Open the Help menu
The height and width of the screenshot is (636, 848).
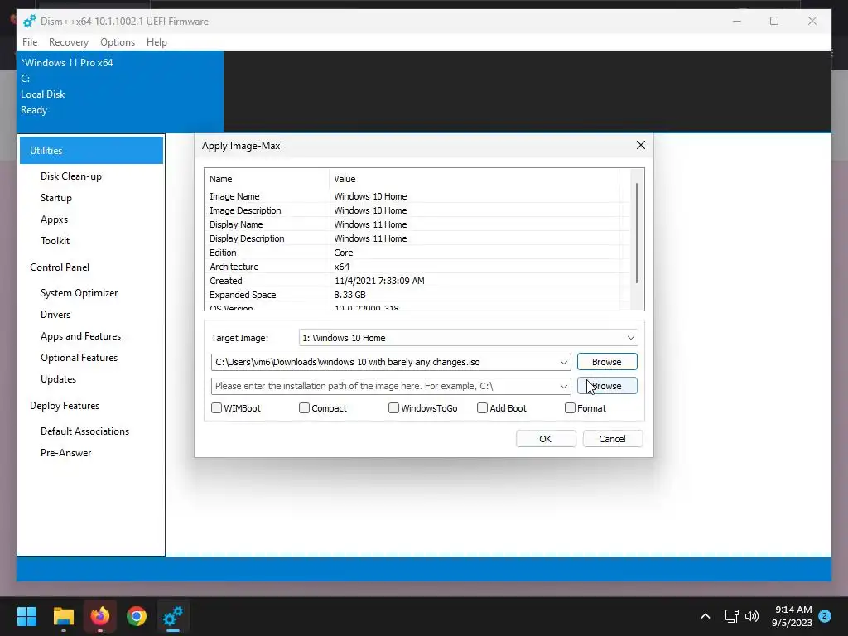click(157, 42)
